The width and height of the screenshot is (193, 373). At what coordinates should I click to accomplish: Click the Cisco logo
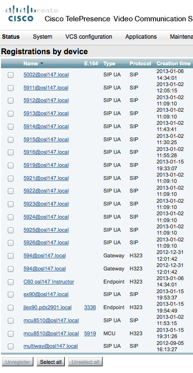pos(21,14)
